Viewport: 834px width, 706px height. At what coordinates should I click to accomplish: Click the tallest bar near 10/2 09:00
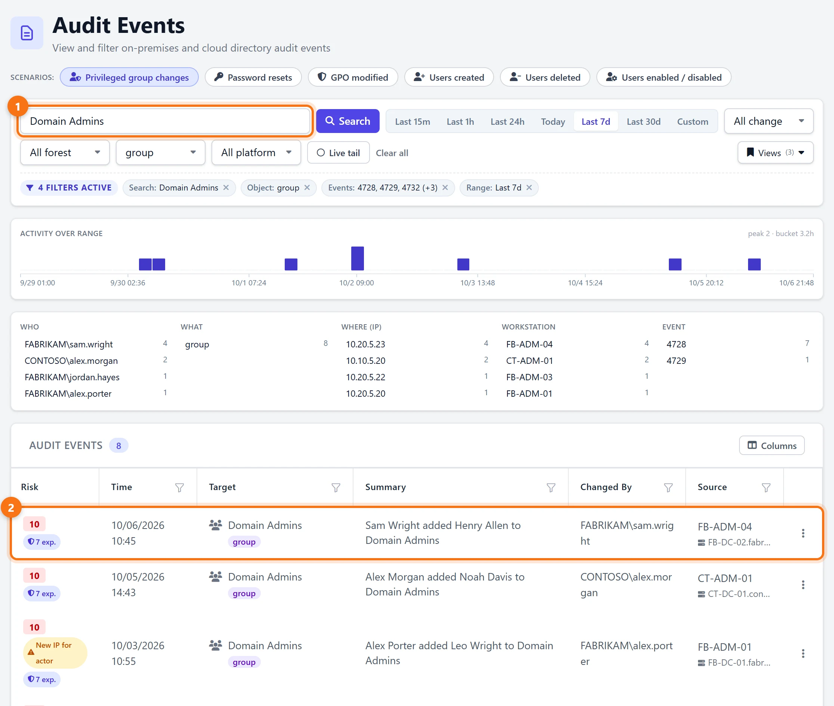point(358,258)
